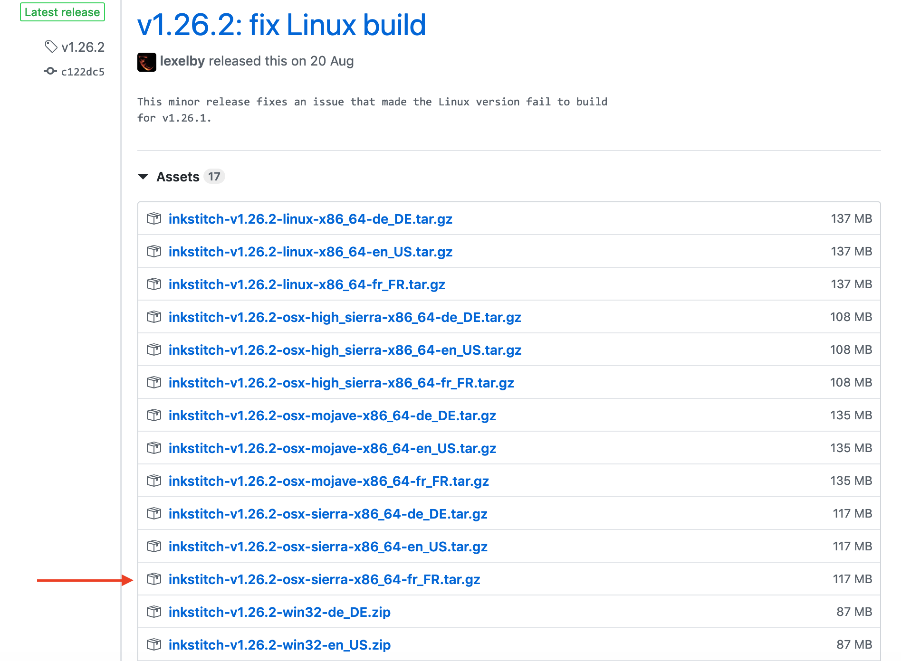
Task: Click package icon for high_sierra de_DE
Action: point(154,317)
